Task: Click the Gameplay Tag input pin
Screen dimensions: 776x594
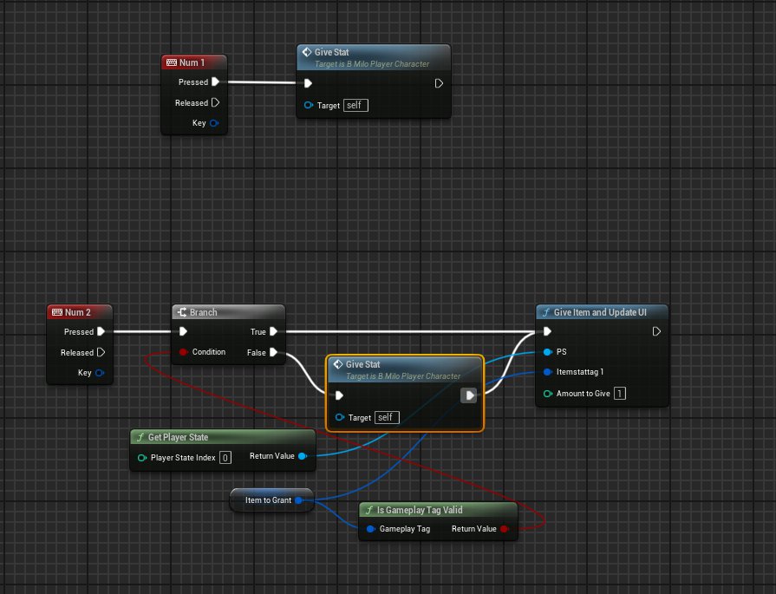Action: pos(371,528)
